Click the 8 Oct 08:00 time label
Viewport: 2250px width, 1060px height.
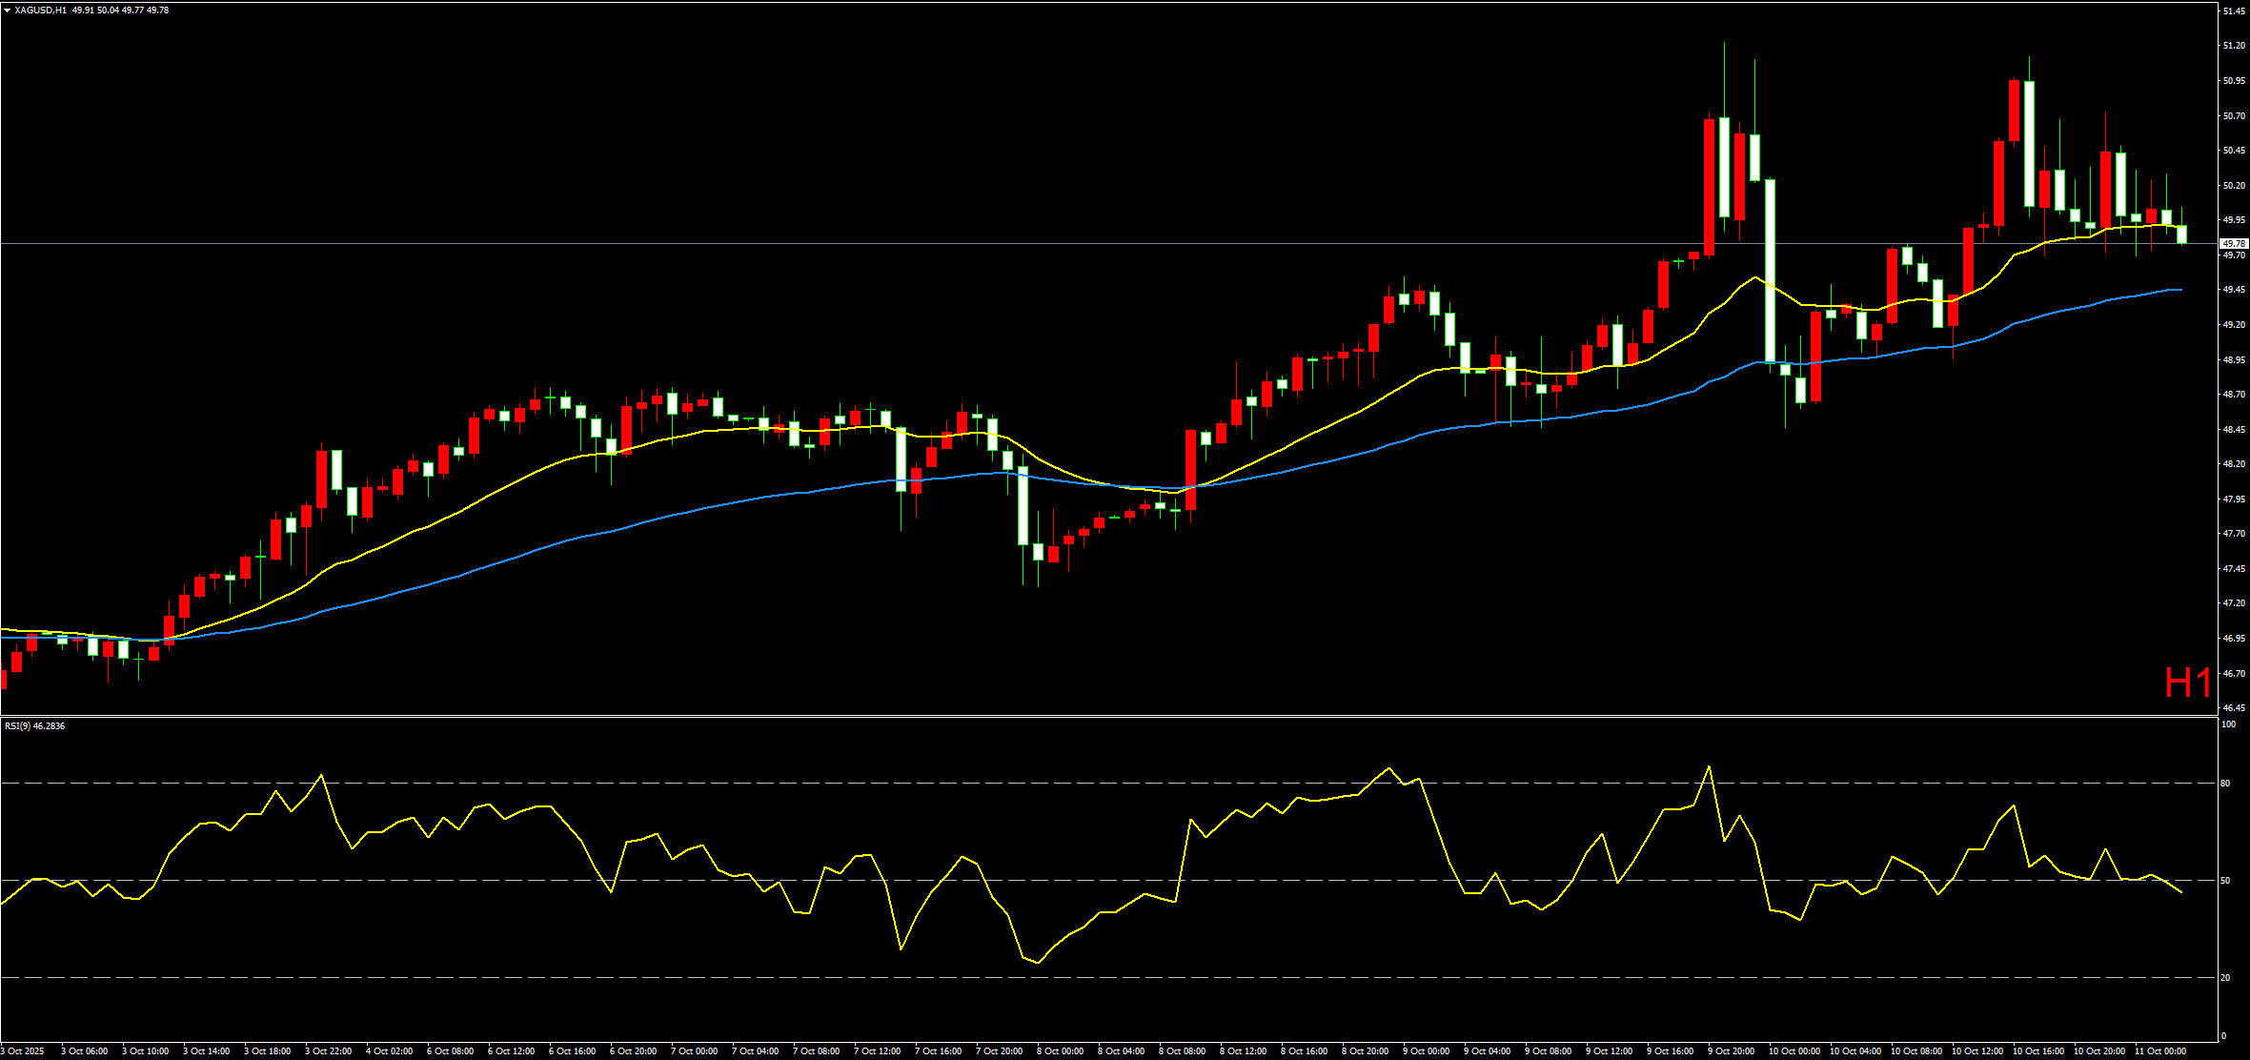point(1182,1051)
